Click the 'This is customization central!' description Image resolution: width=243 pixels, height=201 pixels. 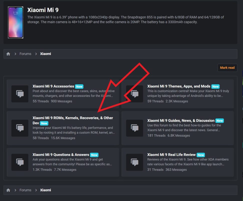188,93
